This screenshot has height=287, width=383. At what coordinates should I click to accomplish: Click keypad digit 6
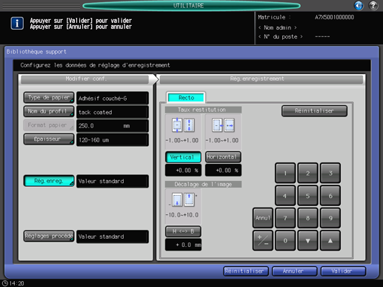click(330, 196)
